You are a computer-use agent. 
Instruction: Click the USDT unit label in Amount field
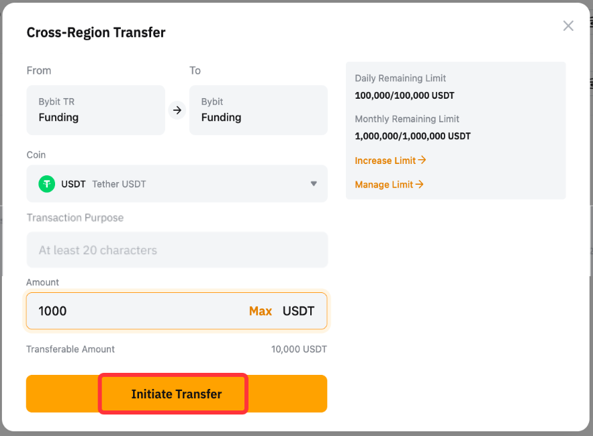[298, 311]
